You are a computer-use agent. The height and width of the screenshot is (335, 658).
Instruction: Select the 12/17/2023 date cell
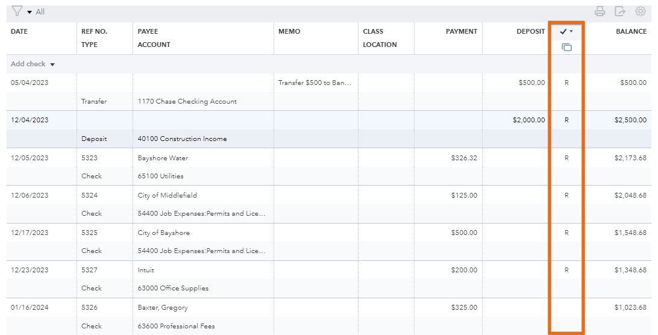click(30, 233)
